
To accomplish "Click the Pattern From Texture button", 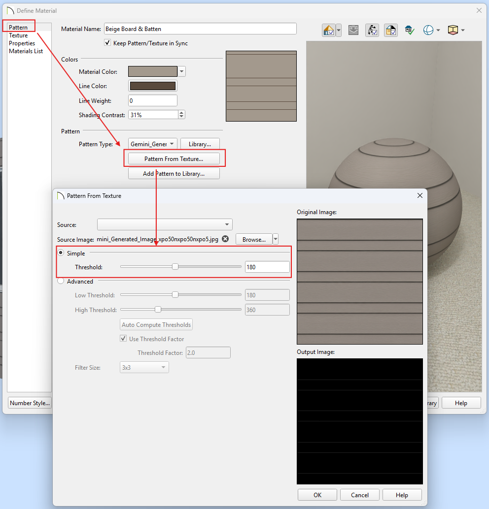I will pos(174,159).
